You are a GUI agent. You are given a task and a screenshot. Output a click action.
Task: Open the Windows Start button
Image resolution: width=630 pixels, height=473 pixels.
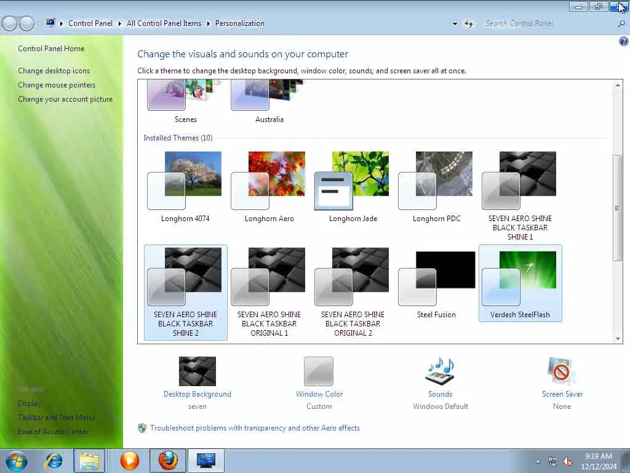pyautogui.click(x=17, y=461)
